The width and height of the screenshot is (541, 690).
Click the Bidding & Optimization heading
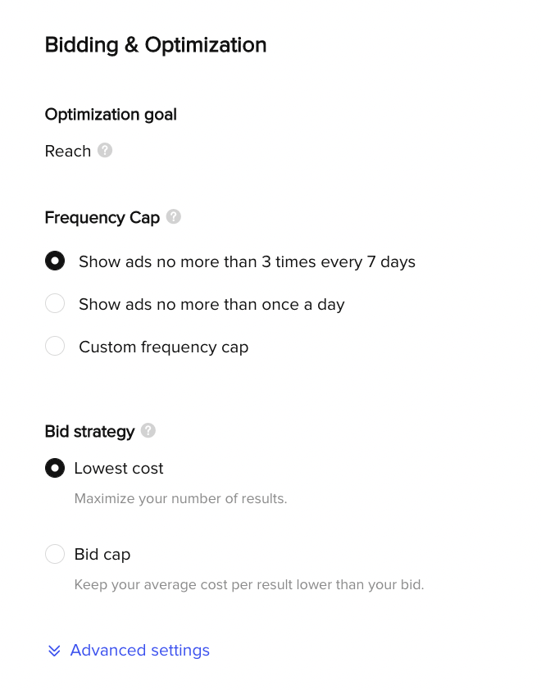tap(156, 45)
